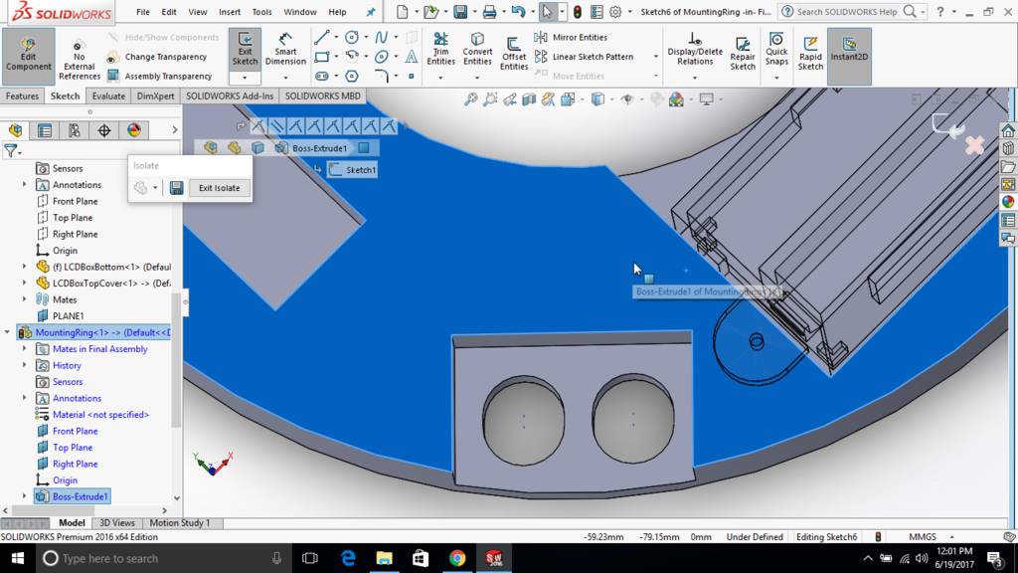This screenshot has width=1018, height=573.
Task: Open the File menu
Action: click(143, 12)
